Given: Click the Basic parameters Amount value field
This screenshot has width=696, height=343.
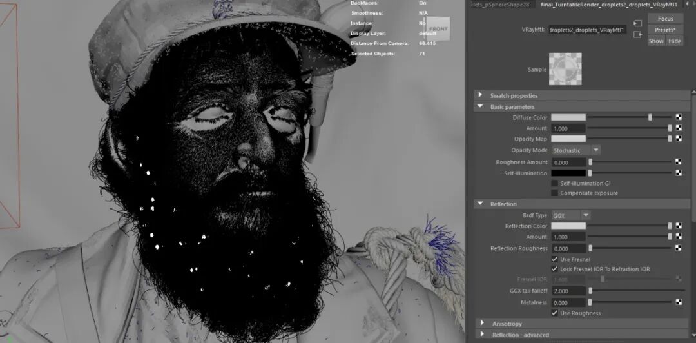Looking at the screenshot, I should [568, 128].
